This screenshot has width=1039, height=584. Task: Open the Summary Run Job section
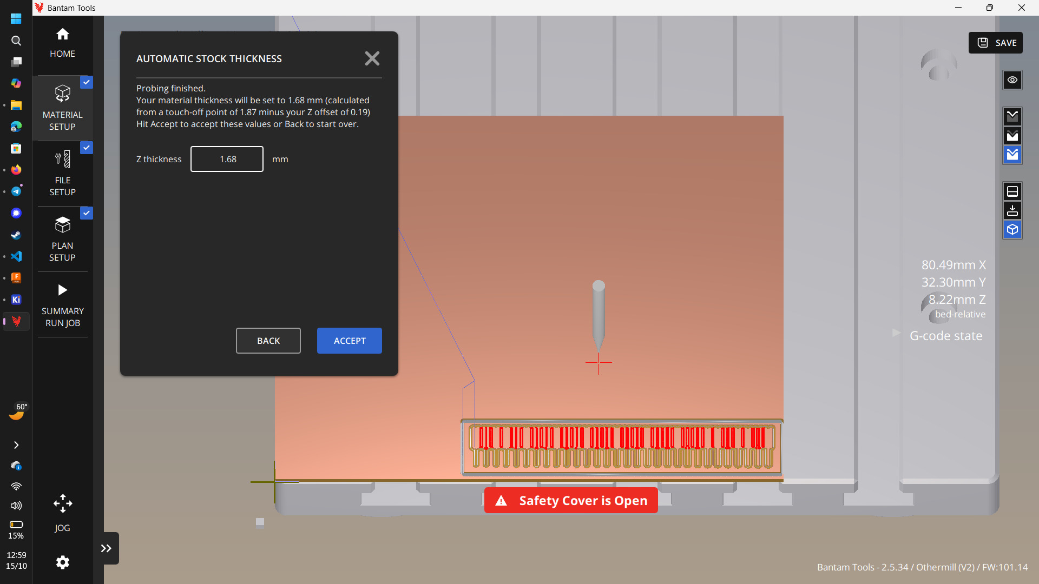[62, 304]
